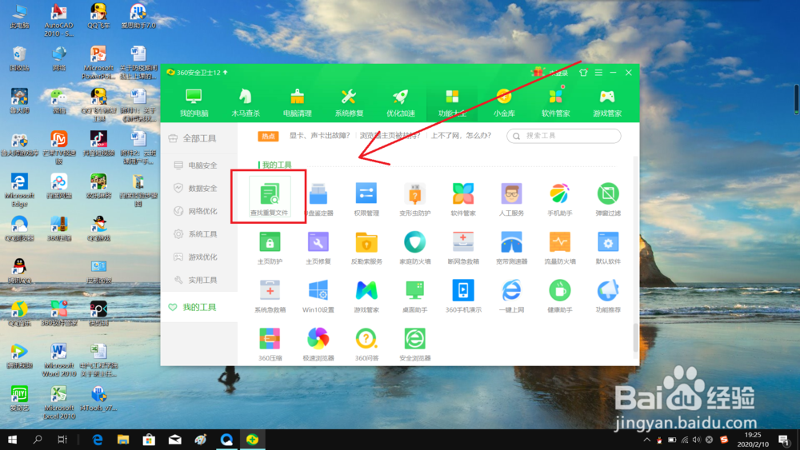Switch to 木马查杀 tab
Image resolution: width=800 pixels, height=450 pixels.
[246, 103]
